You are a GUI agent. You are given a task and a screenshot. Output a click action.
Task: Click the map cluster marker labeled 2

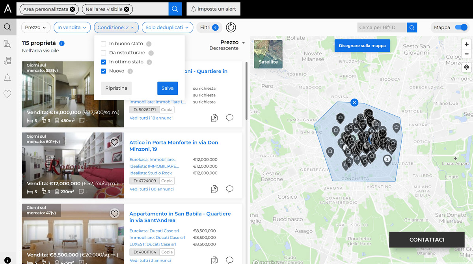pyautogui.click(x=387, y=160)
